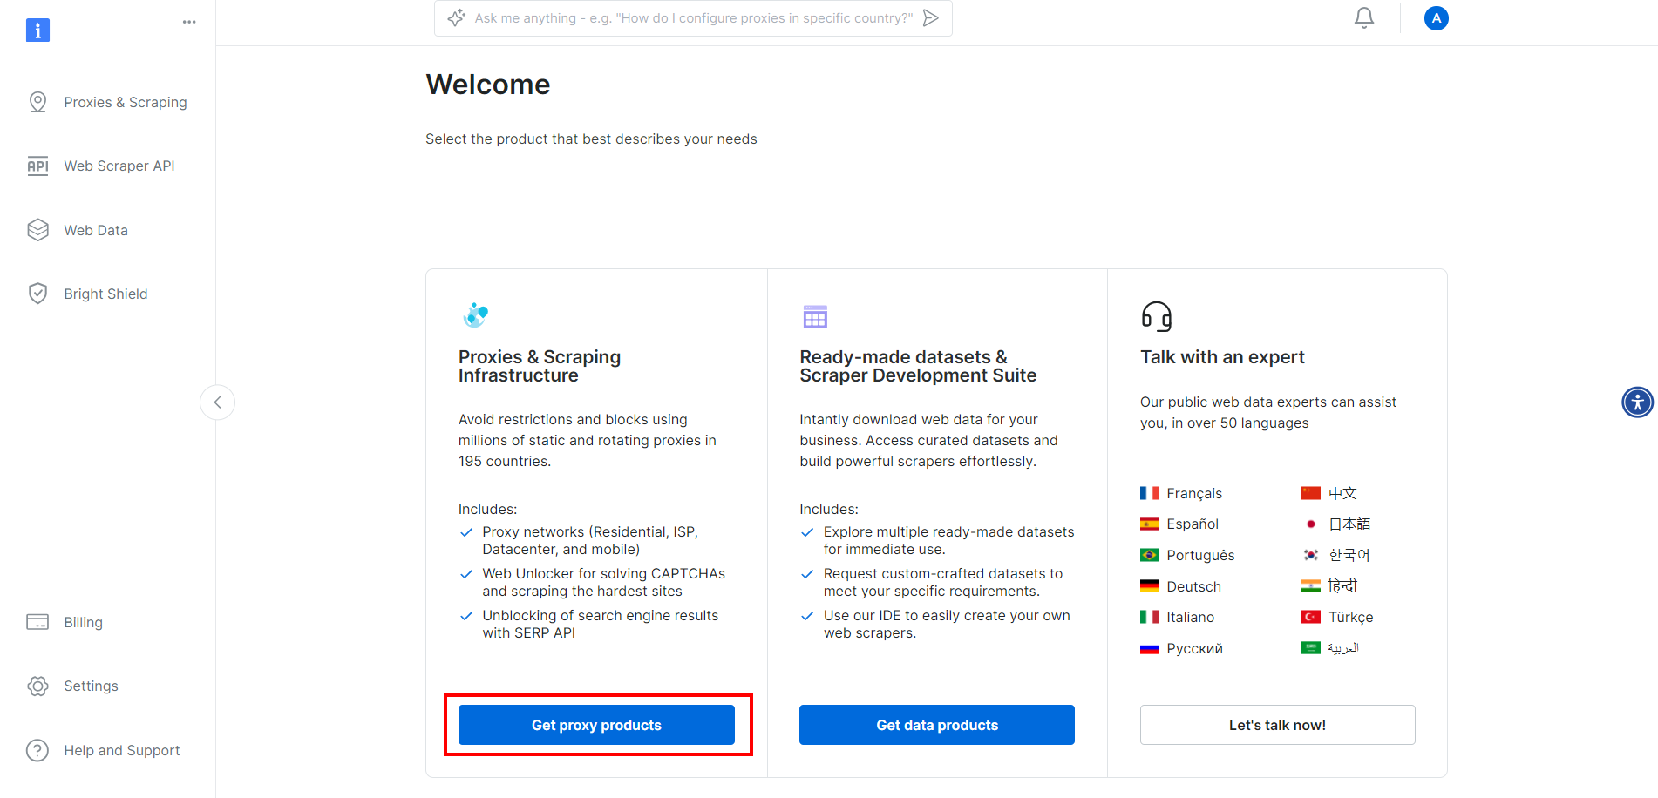The width and height of the screenshot is (1658, 798).
Task: Open the Web Data layers icon
Action: click(x=37, y=229)
